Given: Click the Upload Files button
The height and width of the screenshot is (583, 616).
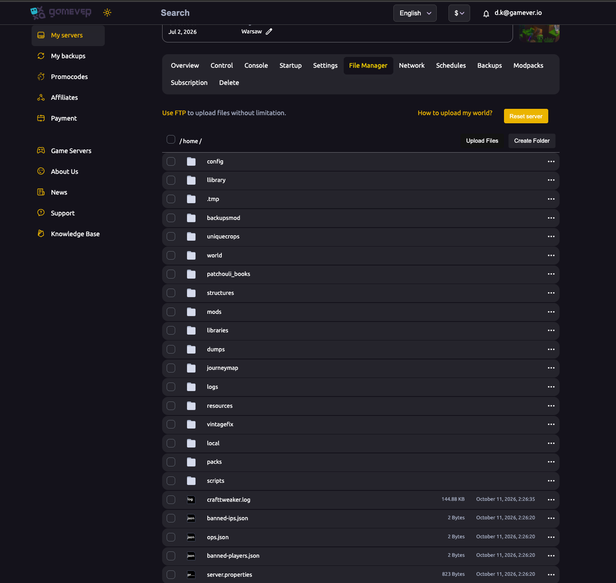Looking at the screenshot, I should pyautogui.click(x=482, y=141).
